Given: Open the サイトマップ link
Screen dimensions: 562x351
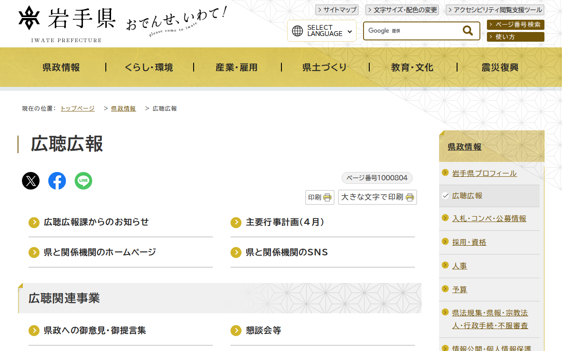Looking at the screenshot, I should coord(337,10).
